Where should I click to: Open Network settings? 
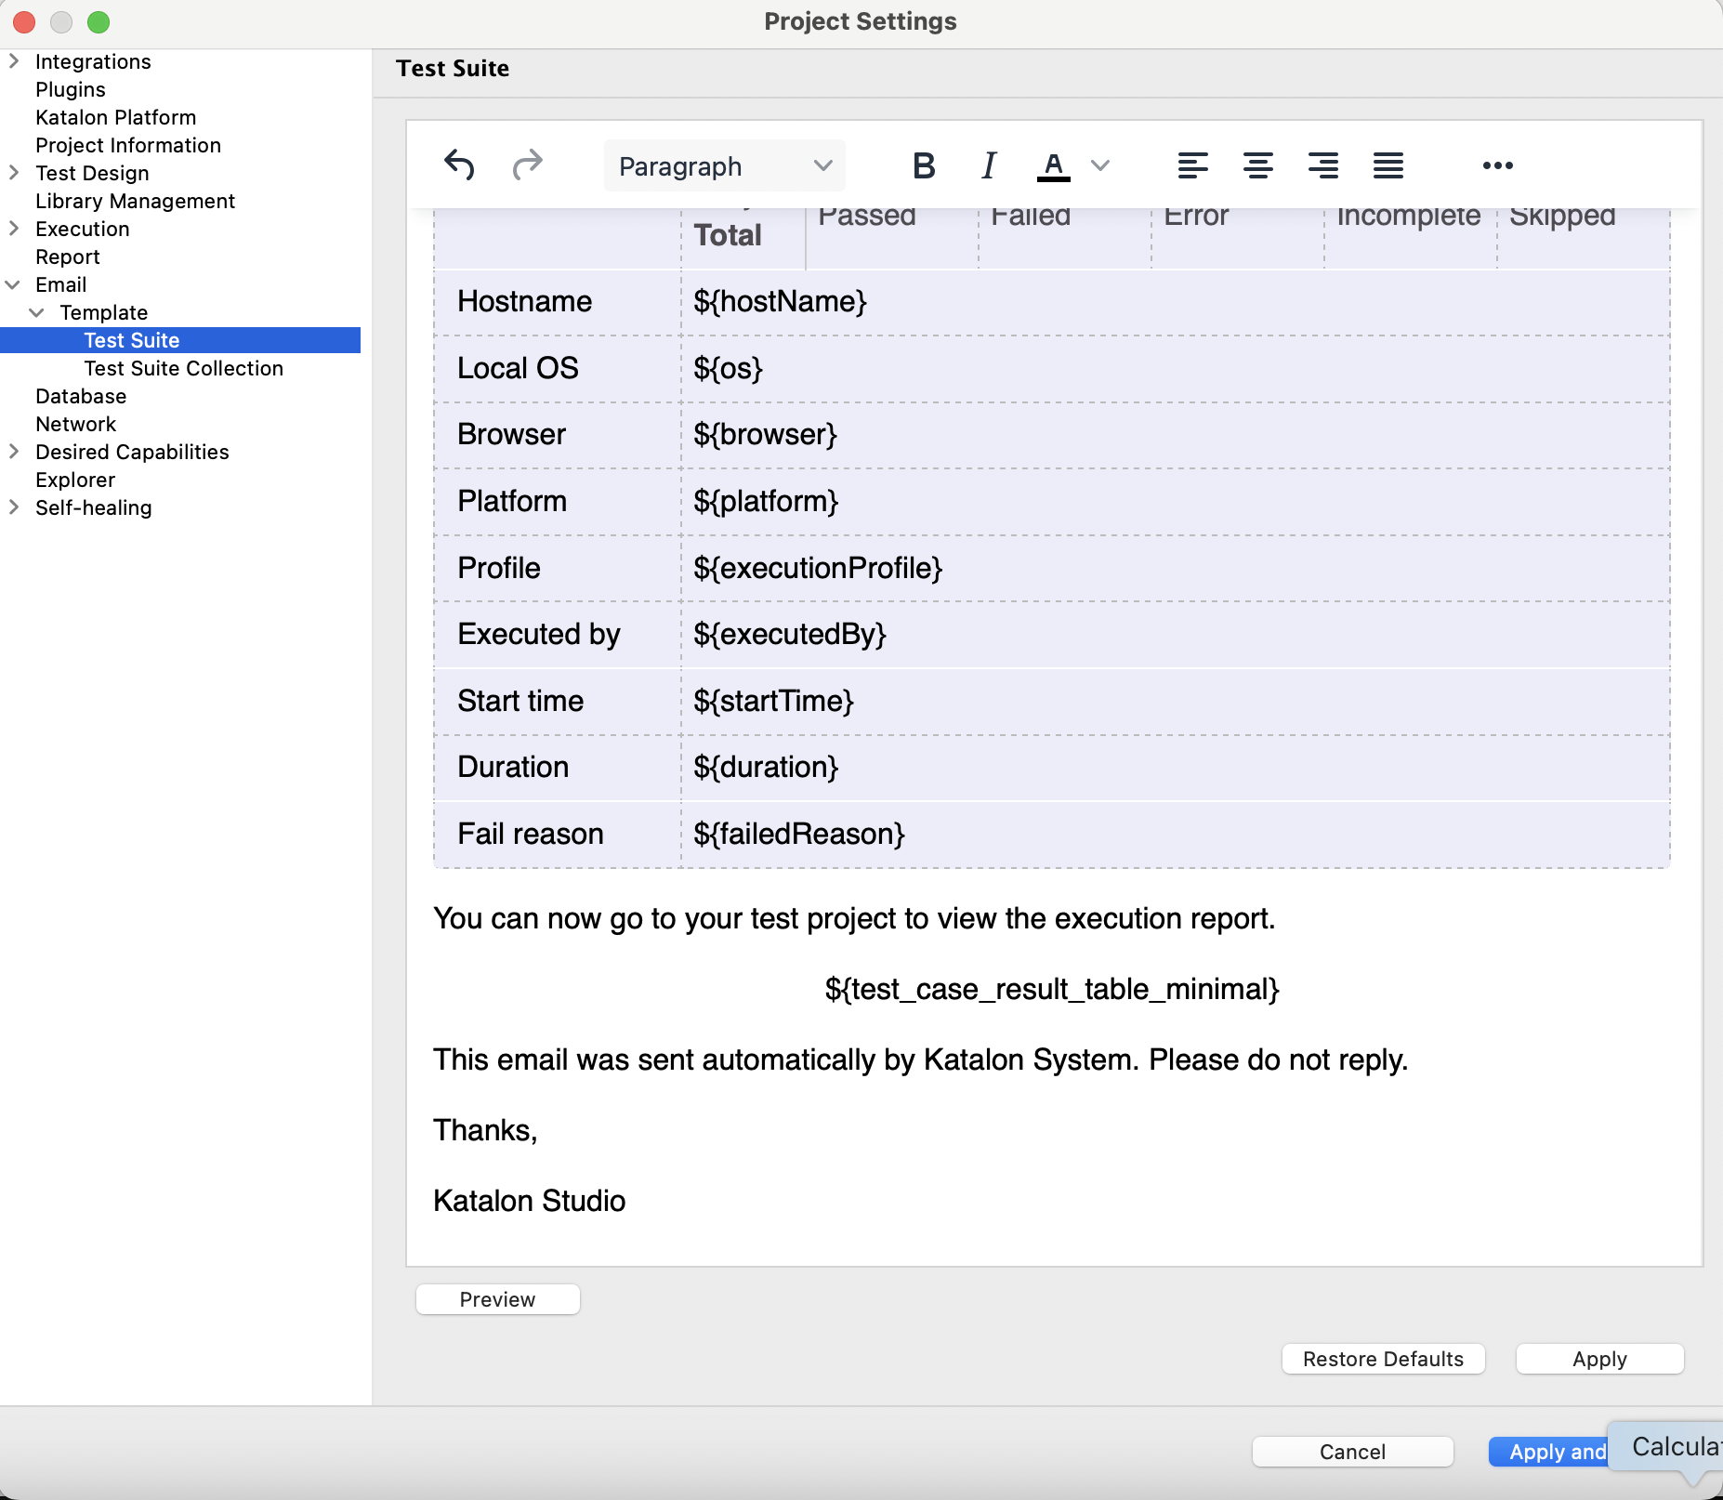pos(76,424)
